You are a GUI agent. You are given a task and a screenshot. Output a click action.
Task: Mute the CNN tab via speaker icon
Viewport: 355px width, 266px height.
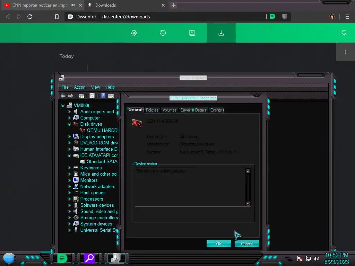tap(73, 5)
